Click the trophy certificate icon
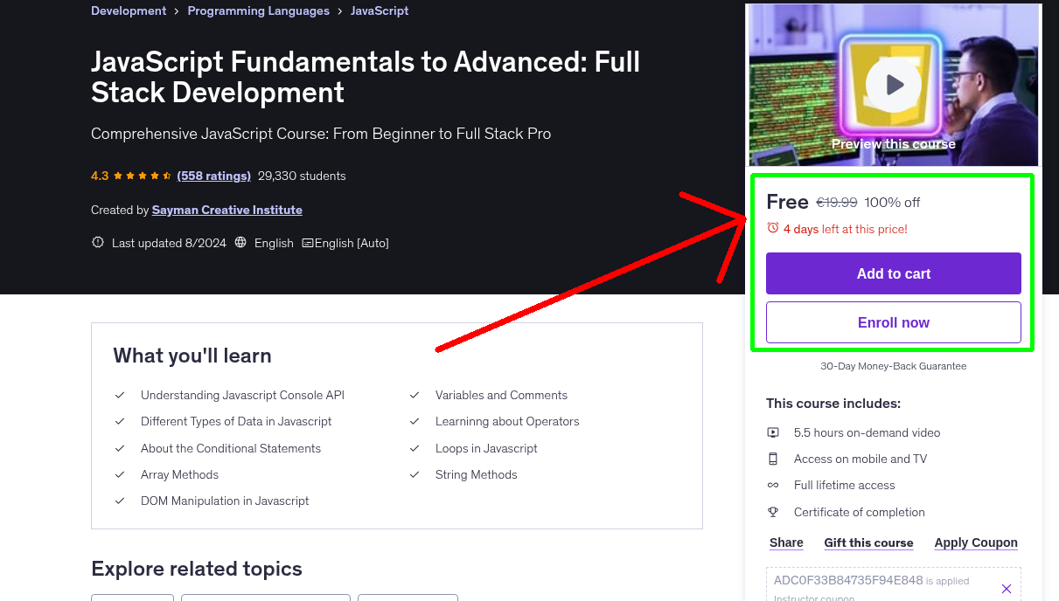The width and height of the screenshot is (1059, 601). click(773, 512)
